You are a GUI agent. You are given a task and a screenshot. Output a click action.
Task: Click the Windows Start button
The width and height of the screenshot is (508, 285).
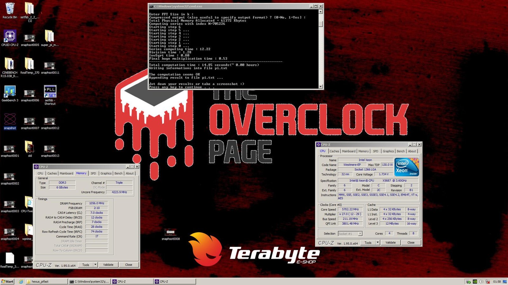pyautogui.click(x=7, y=282)
